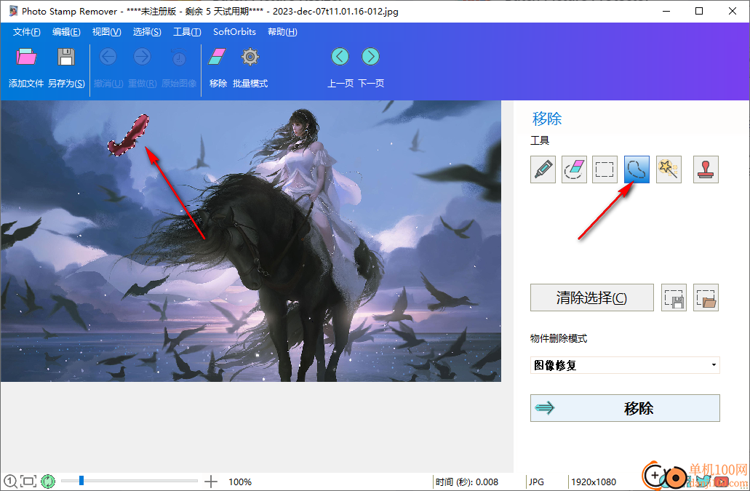Open the Help (帮助) menu
This screenshot has width=750, height=491.
pos(282,32)
